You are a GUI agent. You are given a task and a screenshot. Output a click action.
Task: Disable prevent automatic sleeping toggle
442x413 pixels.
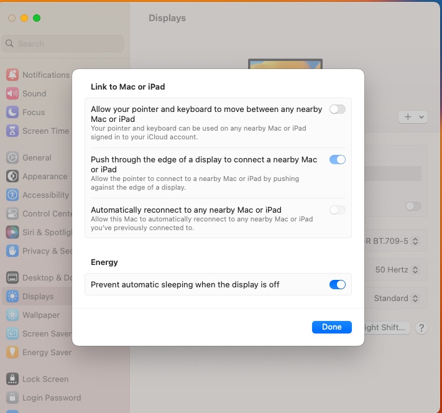point(338,284)
